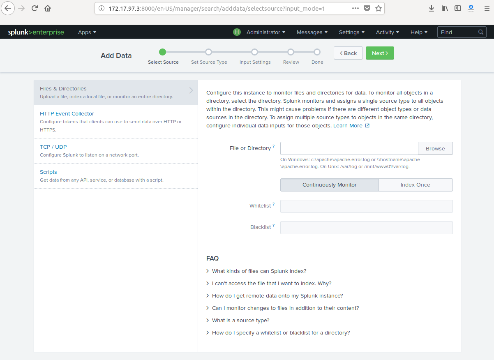Expand 'What kinds of files can Splunk index?'
Viewport: 494px width, 360px height.
click(259, 271)
